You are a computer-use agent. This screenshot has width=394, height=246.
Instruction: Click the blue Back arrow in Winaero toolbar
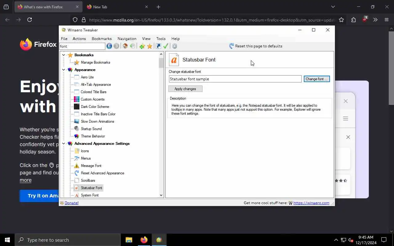coord(109,46)
